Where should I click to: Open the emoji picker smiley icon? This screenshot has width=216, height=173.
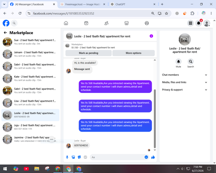click(x=146, y=157)
